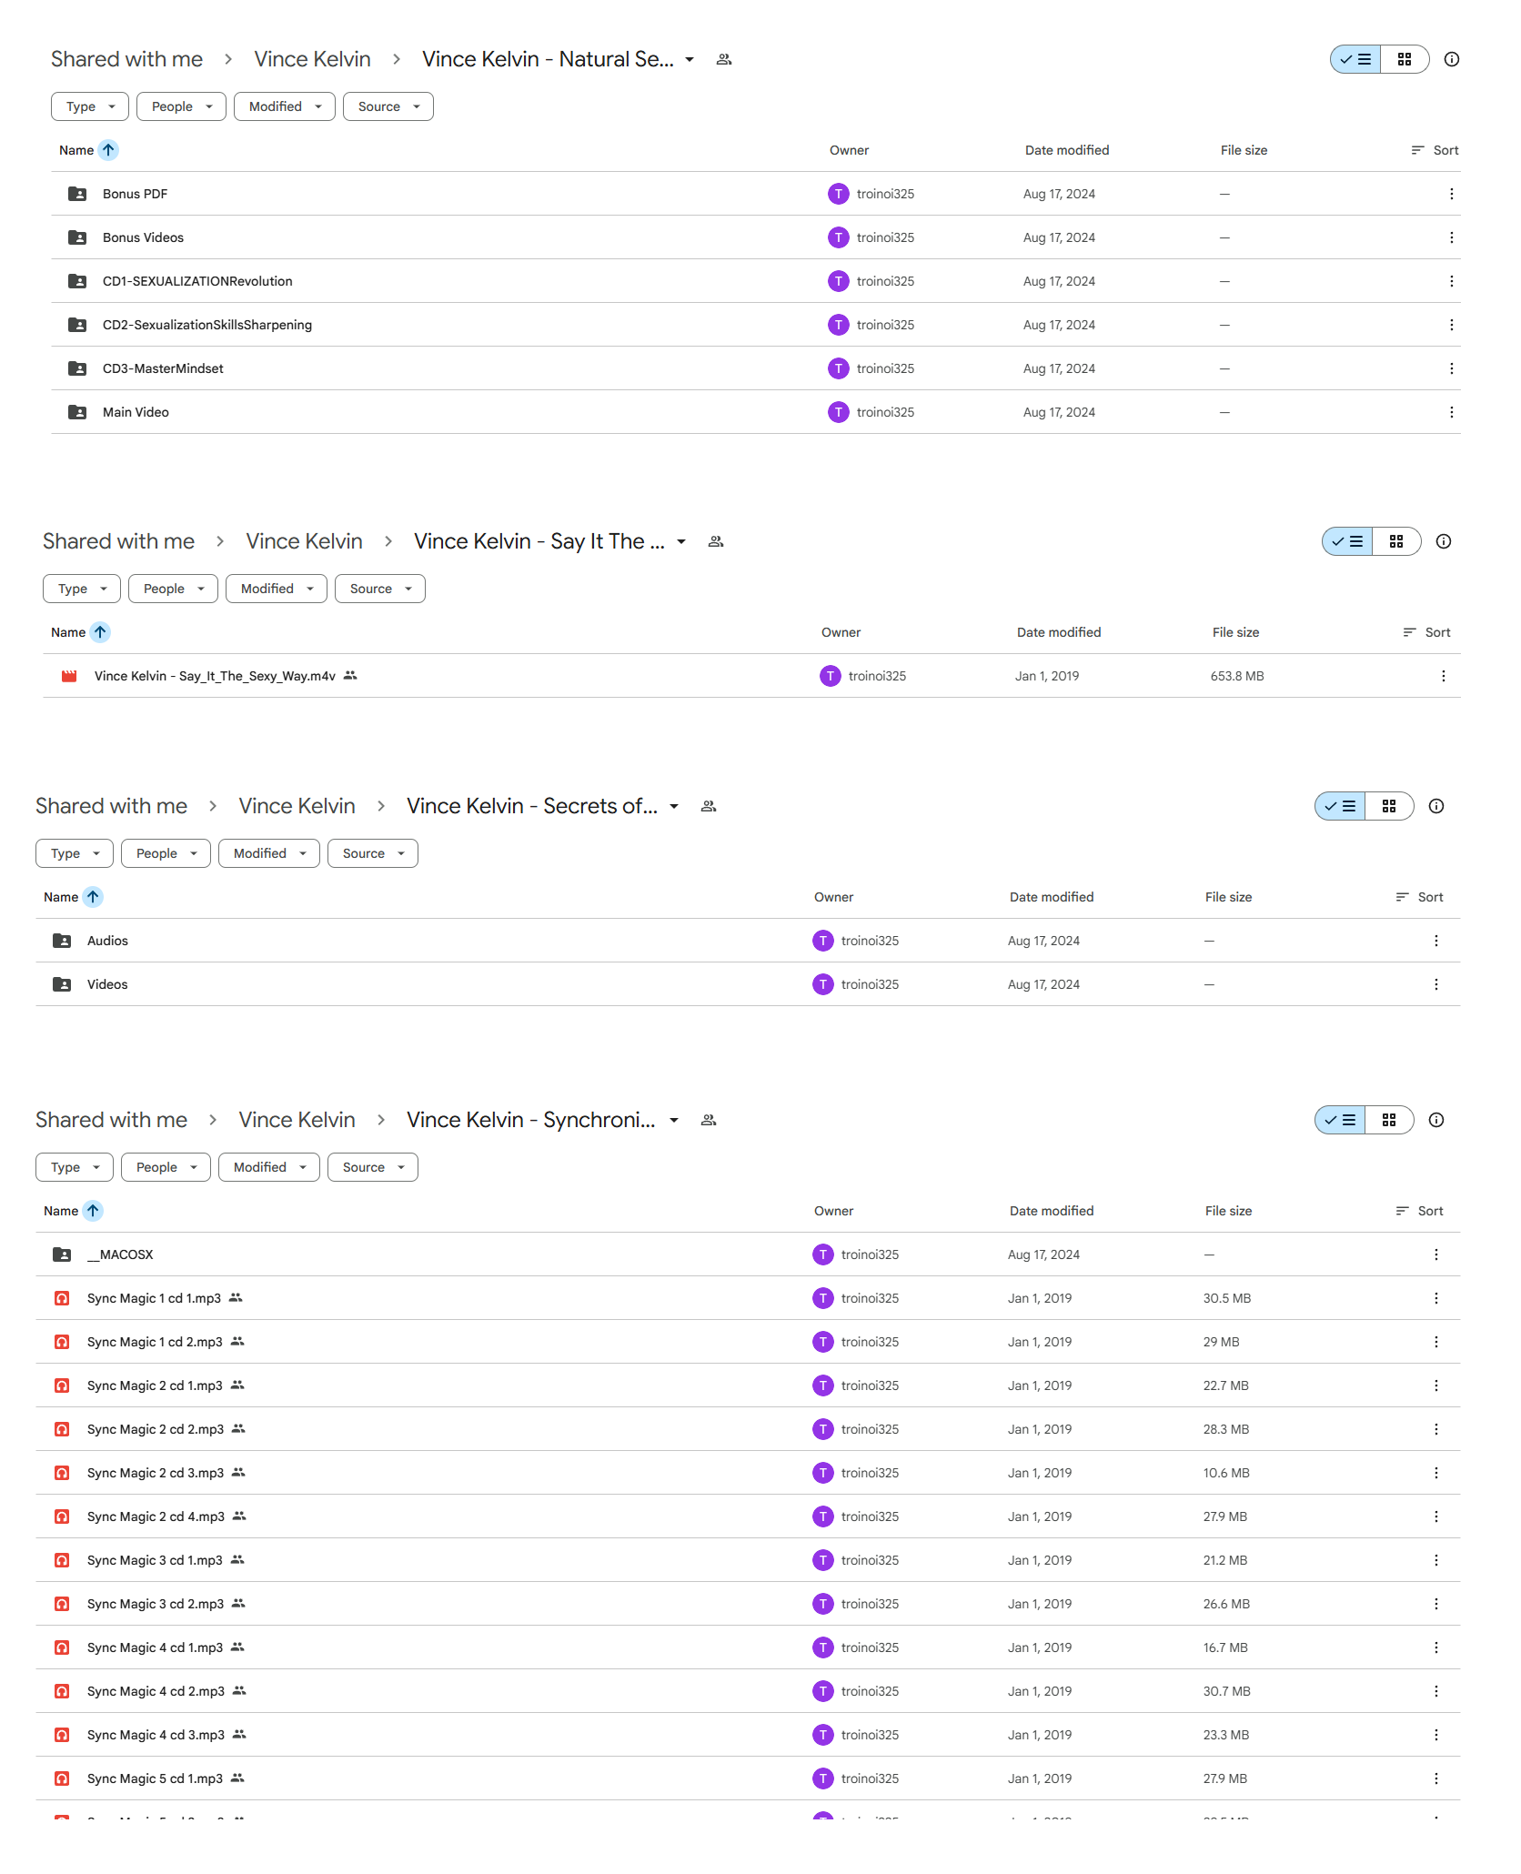Screen dimensions: 1521x1874
Task: Select list view in Secrets of panel
Action: tap(1340, 806)
